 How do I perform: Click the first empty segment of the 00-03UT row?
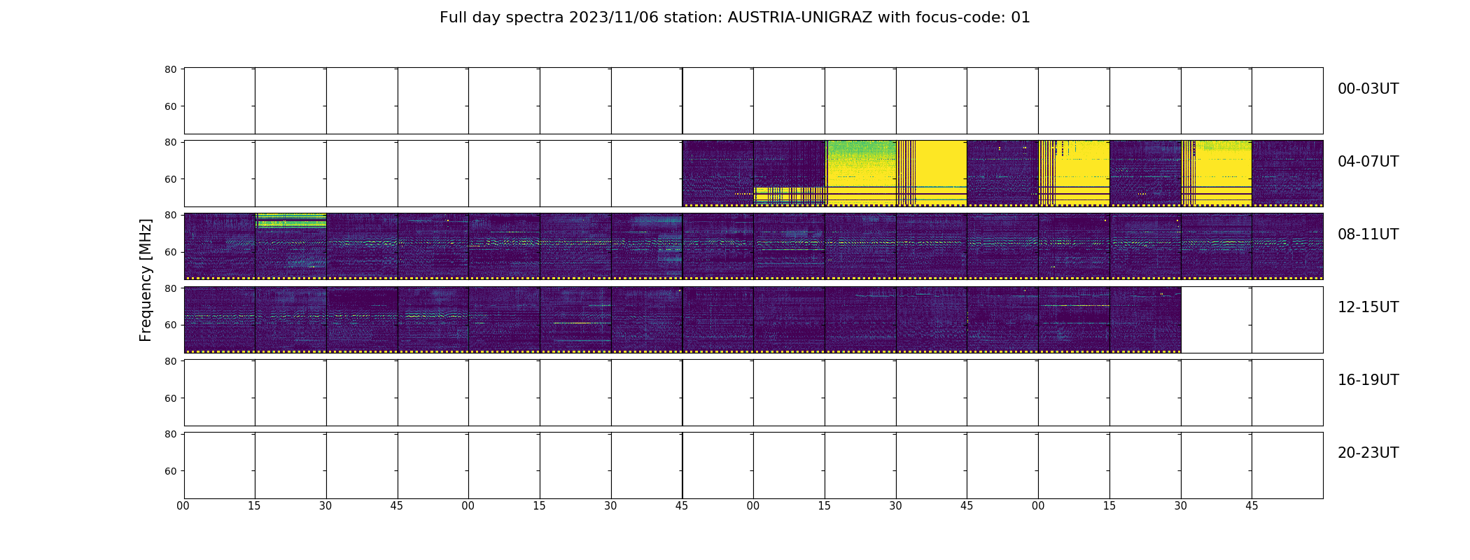(x=220, y=101)
